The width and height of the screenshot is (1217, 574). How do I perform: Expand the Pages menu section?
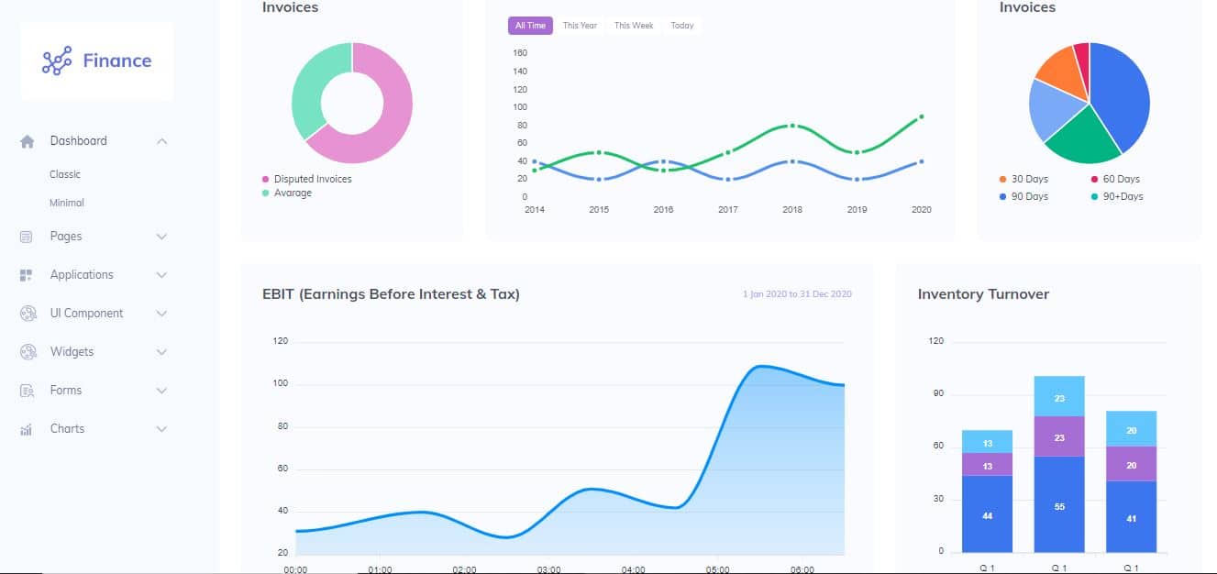pos(161,237)
